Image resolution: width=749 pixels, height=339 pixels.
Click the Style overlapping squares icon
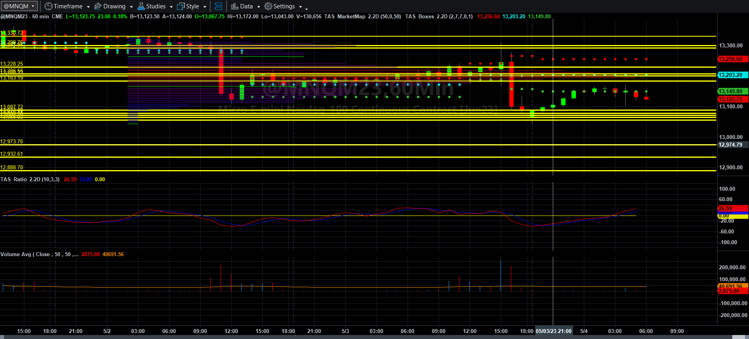[181, 6]
